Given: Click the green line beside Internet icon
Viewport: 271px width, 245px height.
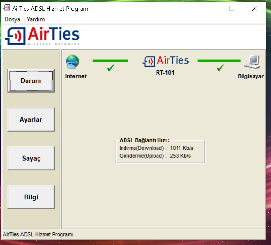Looking at the screenshot, I should point(110,61).
